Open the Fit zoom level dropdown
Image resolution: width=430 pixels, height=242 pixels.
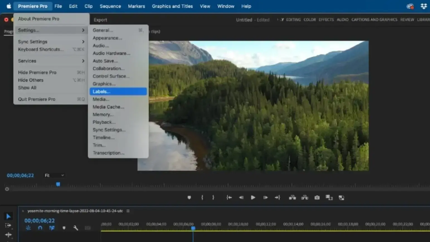point(54,175)
